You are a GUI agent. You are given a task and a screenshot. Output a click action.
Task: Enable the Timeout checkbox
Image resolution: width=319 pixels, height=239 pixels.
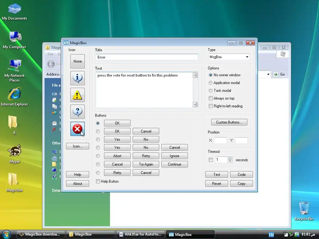(211, 160)
